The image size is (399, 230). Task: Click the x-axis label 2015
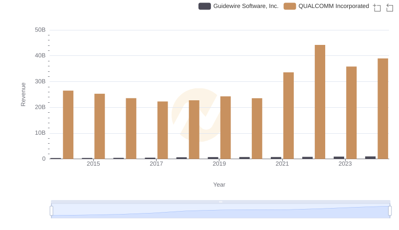93,164
